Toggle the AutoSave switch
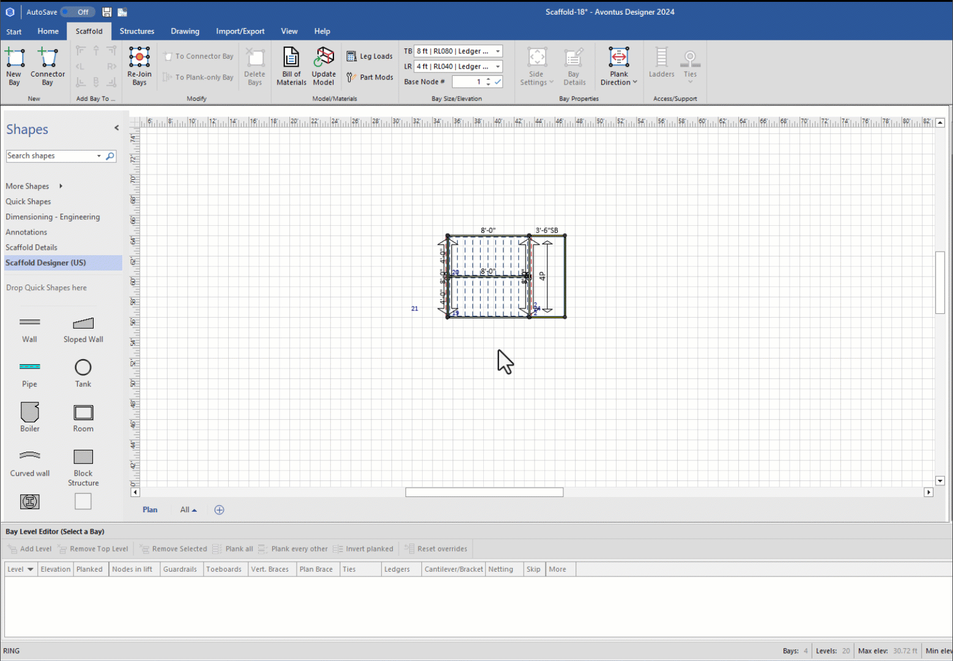 [x=76, y=12]
